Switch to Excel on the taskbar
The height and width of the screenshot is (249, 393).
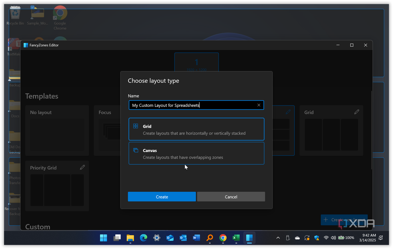[236, 238]
